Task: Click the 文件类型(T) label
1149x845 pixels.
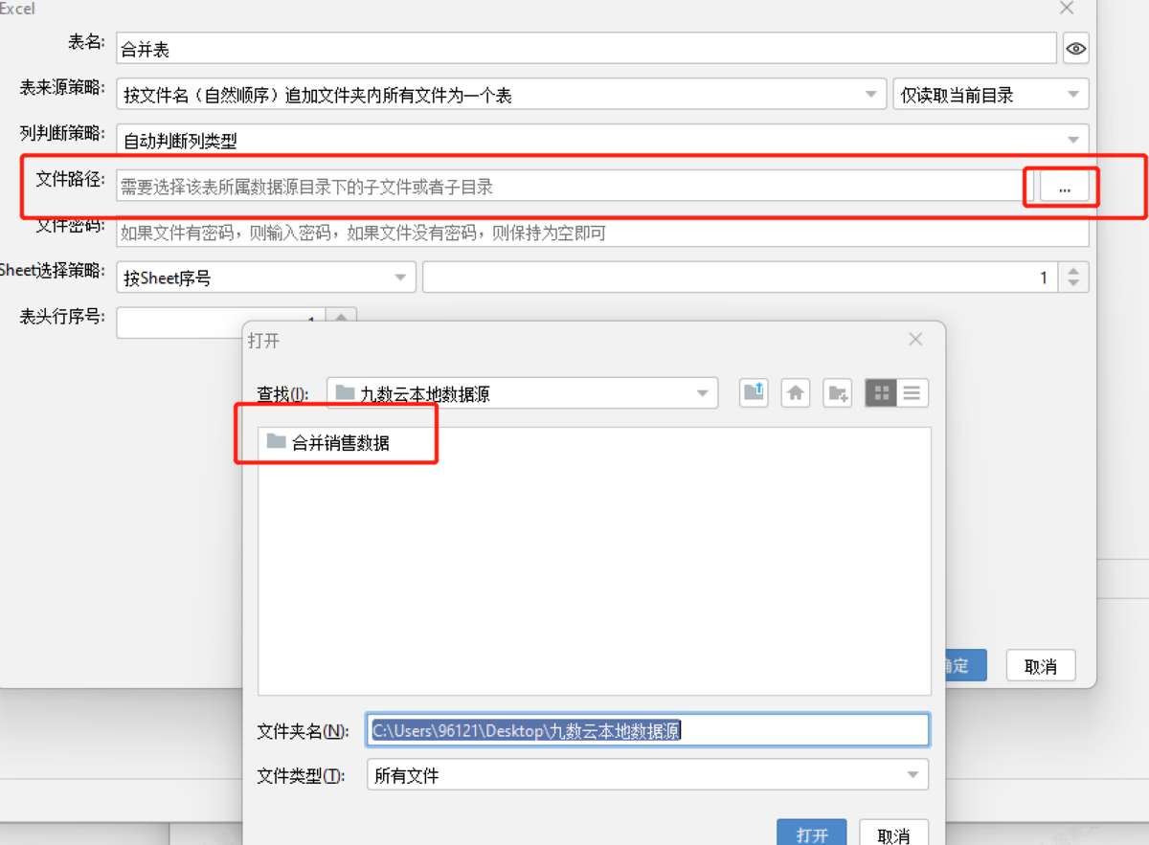Action: (x=301, y=775)
